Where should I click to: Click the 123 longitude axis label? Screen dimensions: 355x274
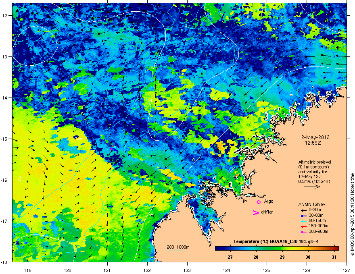click(x=187, y=270)
